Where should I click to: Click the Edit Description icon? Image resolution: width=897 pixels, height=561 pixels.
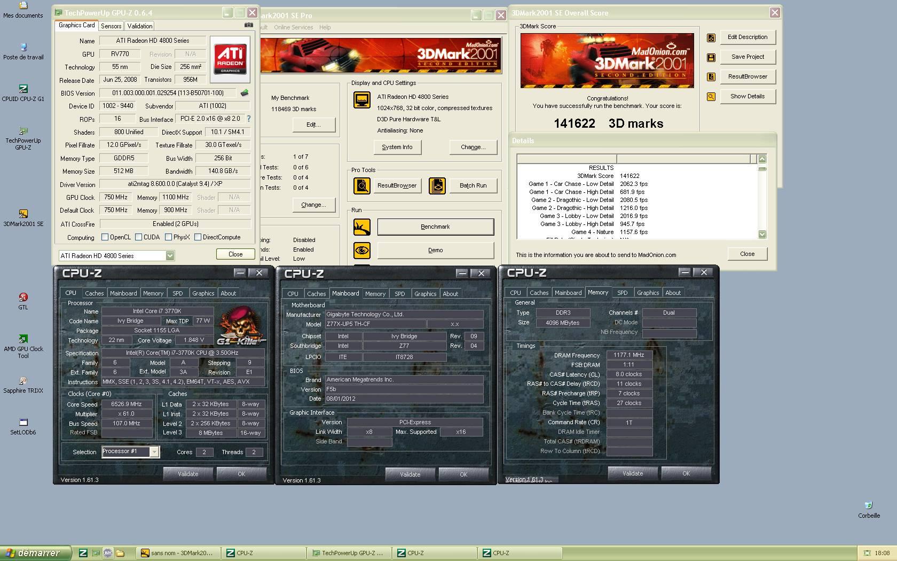click(x=711, y=37)
